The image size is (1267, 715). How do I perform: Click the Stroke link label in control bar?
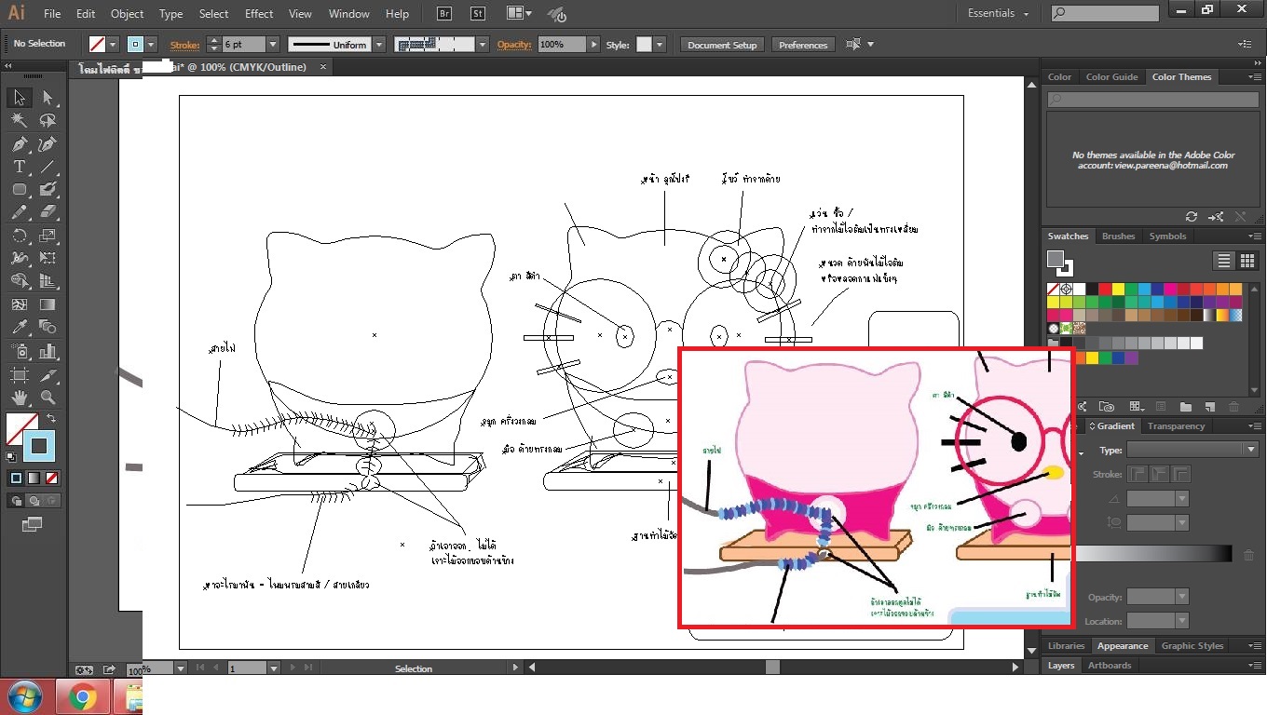point(185,45)
